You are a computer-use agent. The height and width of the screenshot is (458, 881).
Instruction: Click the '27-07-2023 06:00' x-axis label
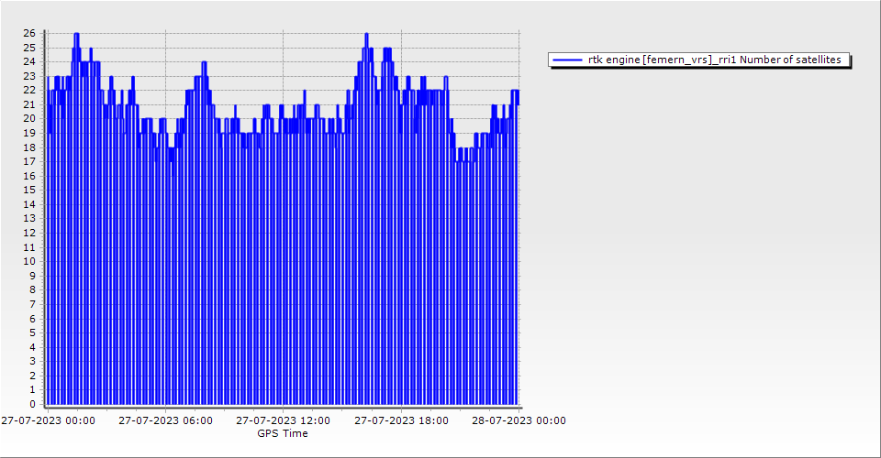[166, 421]
